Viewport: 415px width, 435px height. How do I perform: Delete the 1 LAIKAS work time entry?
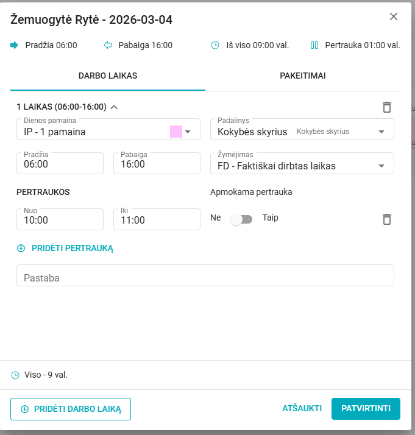[x=386, y=107]
